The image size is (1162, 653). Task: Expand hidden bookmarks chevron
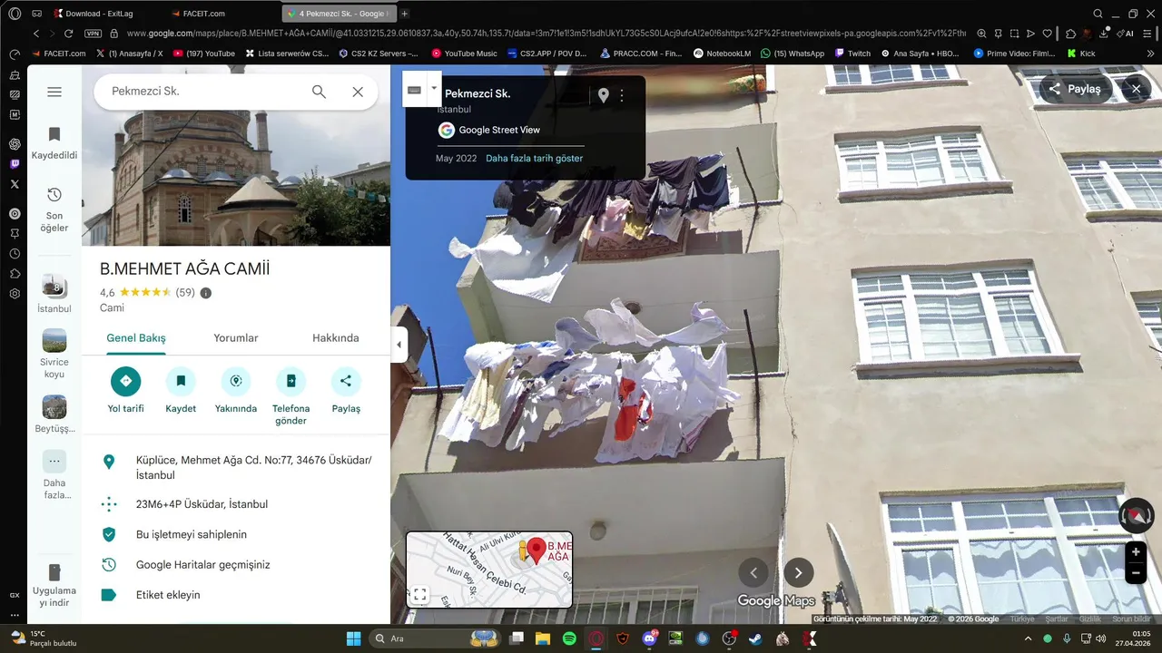(1152, 54)
